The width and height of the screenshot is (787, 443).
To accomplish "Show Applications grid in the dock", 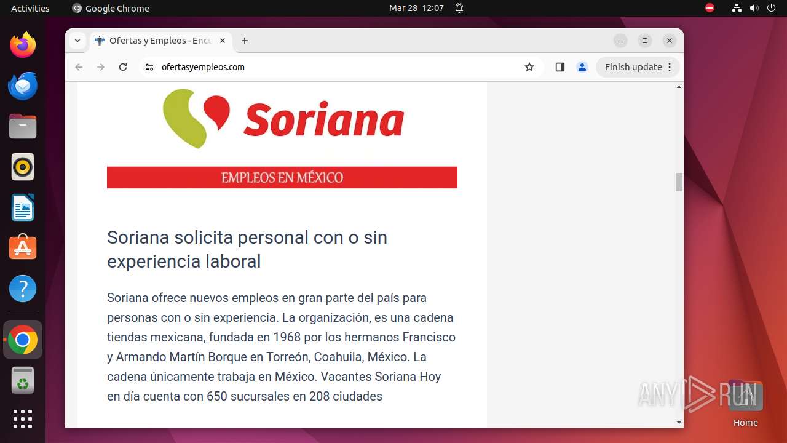I will coord(23,419).
